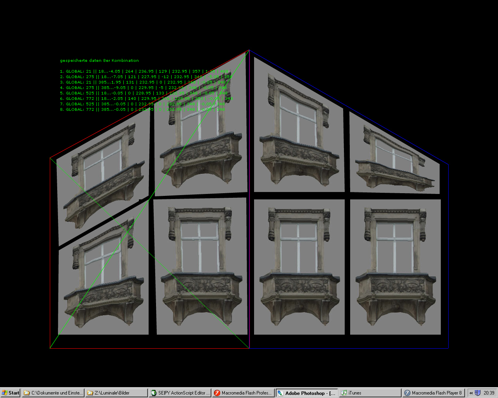The height and width of the screenshot is (398, 498).
Task: Click the taskbar clock showing 20:39
Action: point(489,393)
